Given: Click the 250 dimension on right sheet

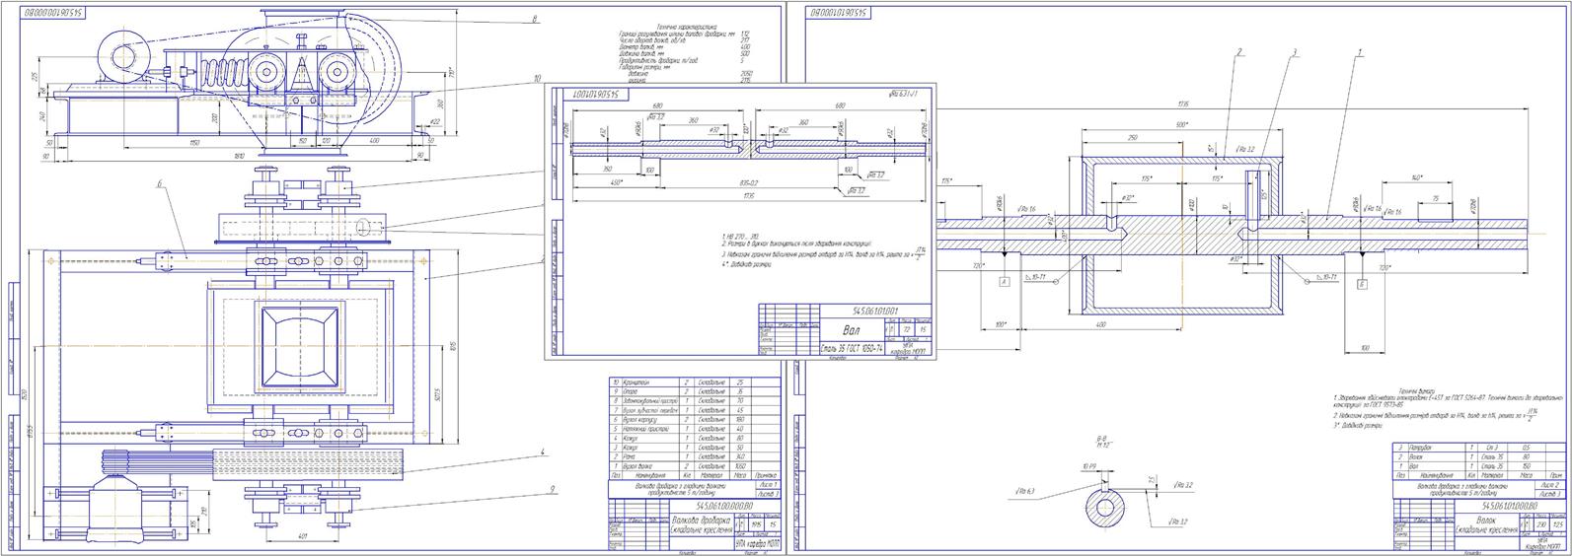Looking at the screenshot, I should (x=1131, y=138).
